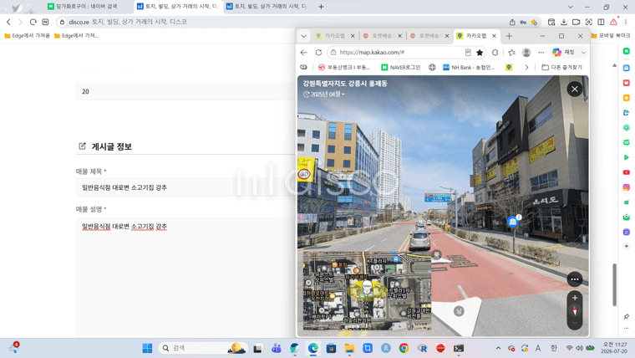Open the 다른 즐겨찾기 folder
This screenshot has width=635, height=358.
click(x=562, y=67)
